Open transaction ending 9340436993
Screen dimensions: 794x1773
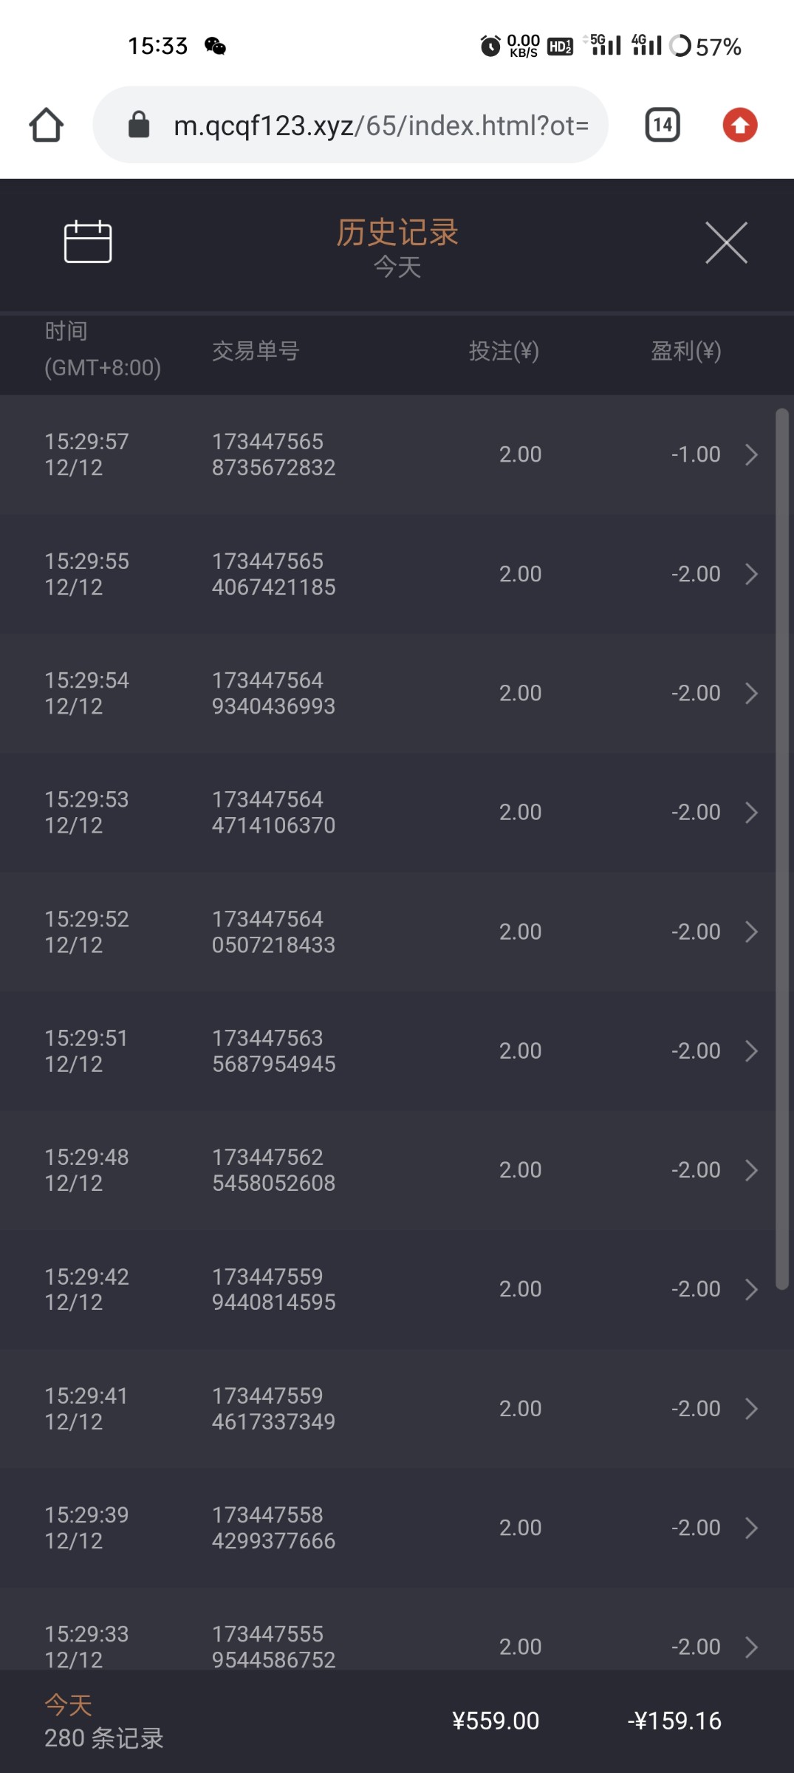click(273, 694)
